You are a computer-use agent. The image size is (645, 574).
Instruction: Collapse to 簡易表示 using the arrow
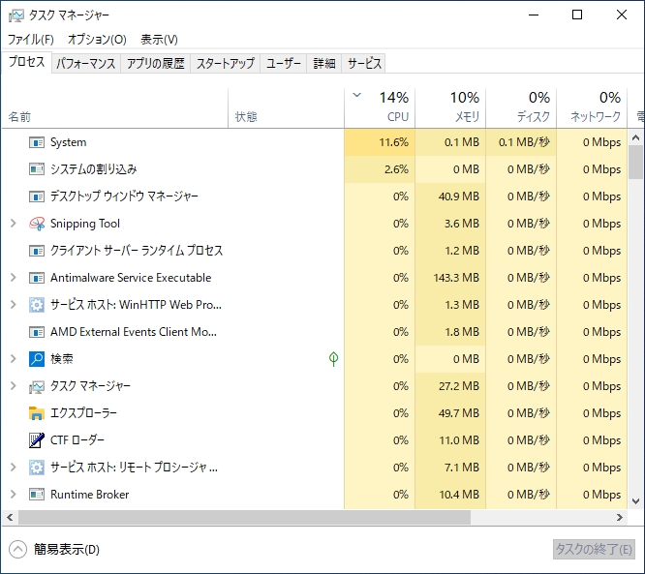tap(17, 550)
